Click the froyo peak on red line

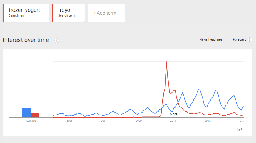(167, 62)
